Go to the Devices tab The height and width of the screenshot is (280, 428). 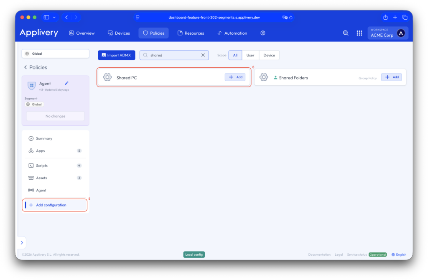pos(119,33)
